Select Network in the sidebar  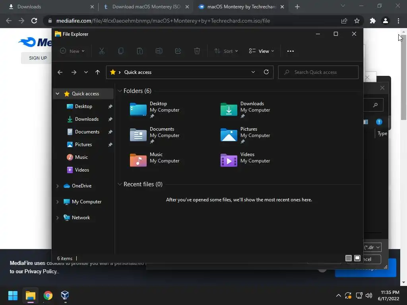81,217
